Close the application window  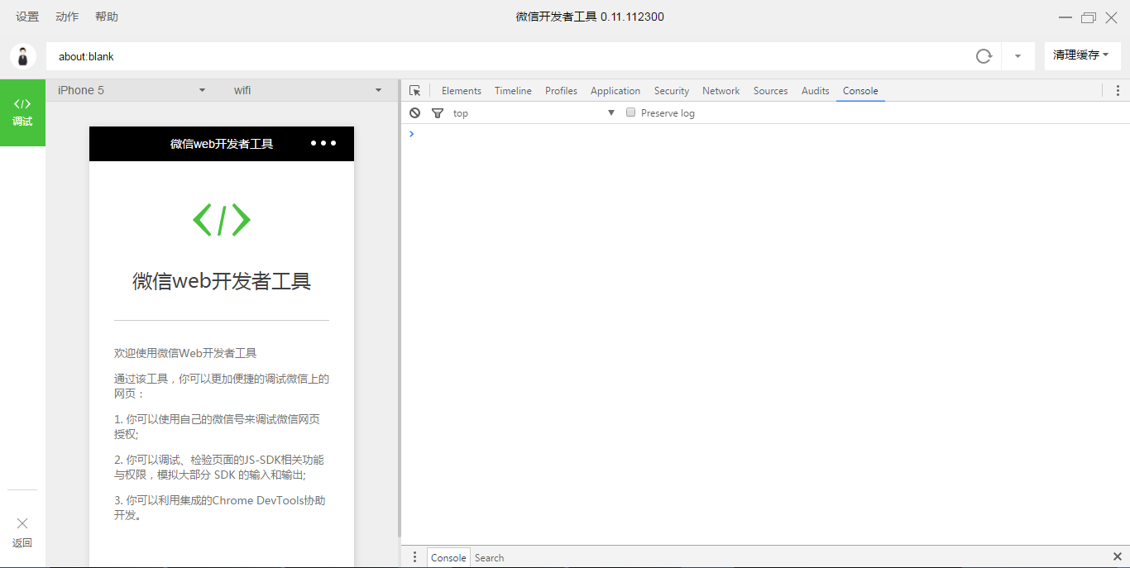click(x=1111, y=17)
